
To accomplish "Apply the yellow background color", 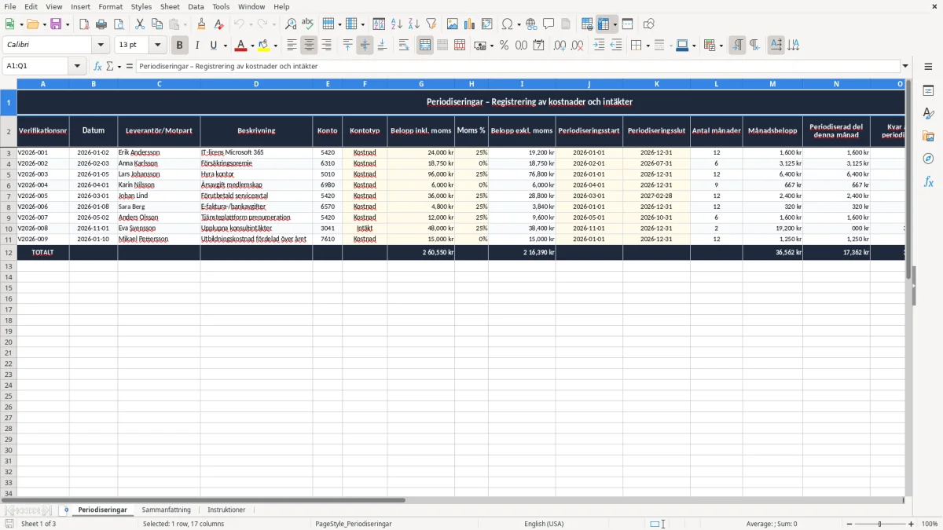I will 264,46.
